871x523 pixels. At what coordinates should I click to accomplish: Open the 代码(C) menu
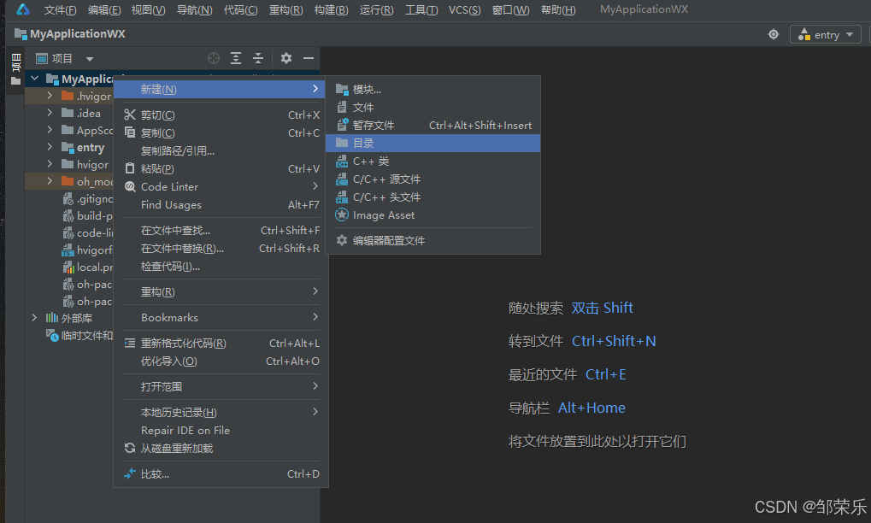(240, 10)
